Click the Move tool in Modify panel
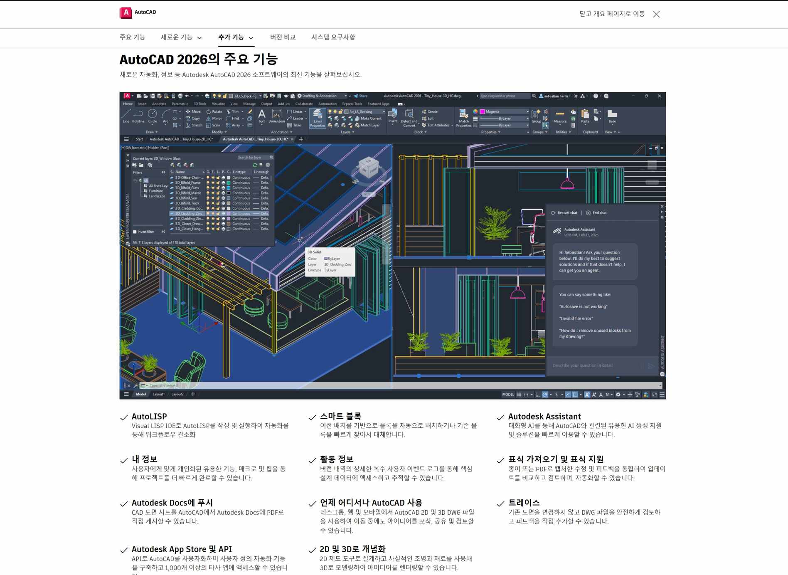Viewport: 788px width, 575px height. pyautogui.click(x=193, y=111)
